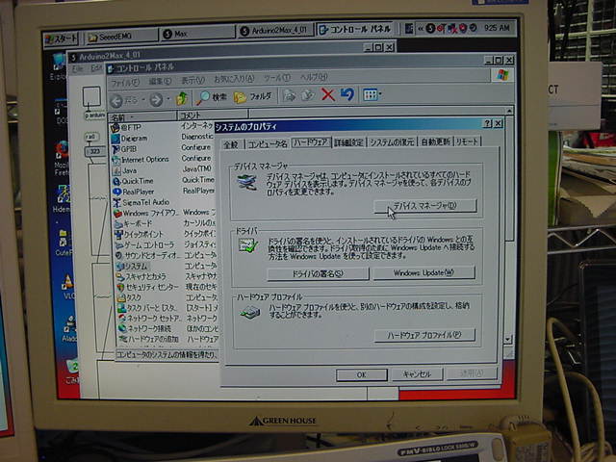
Task: Select the System item (システム)
Action: [132, 267]
